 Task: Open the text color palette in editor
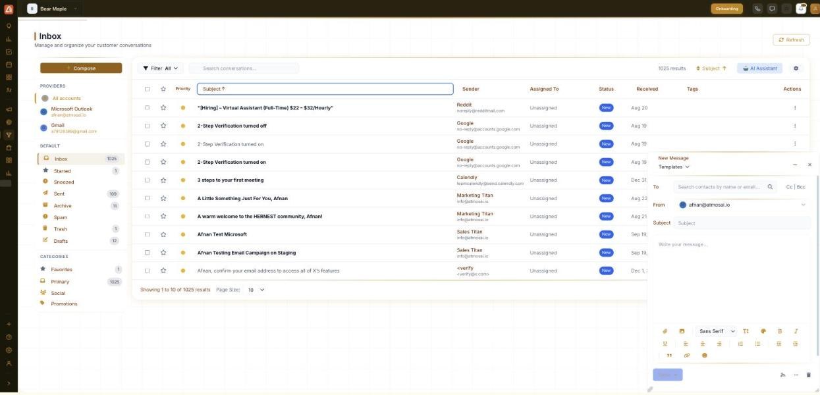click(x=763, y=331)
